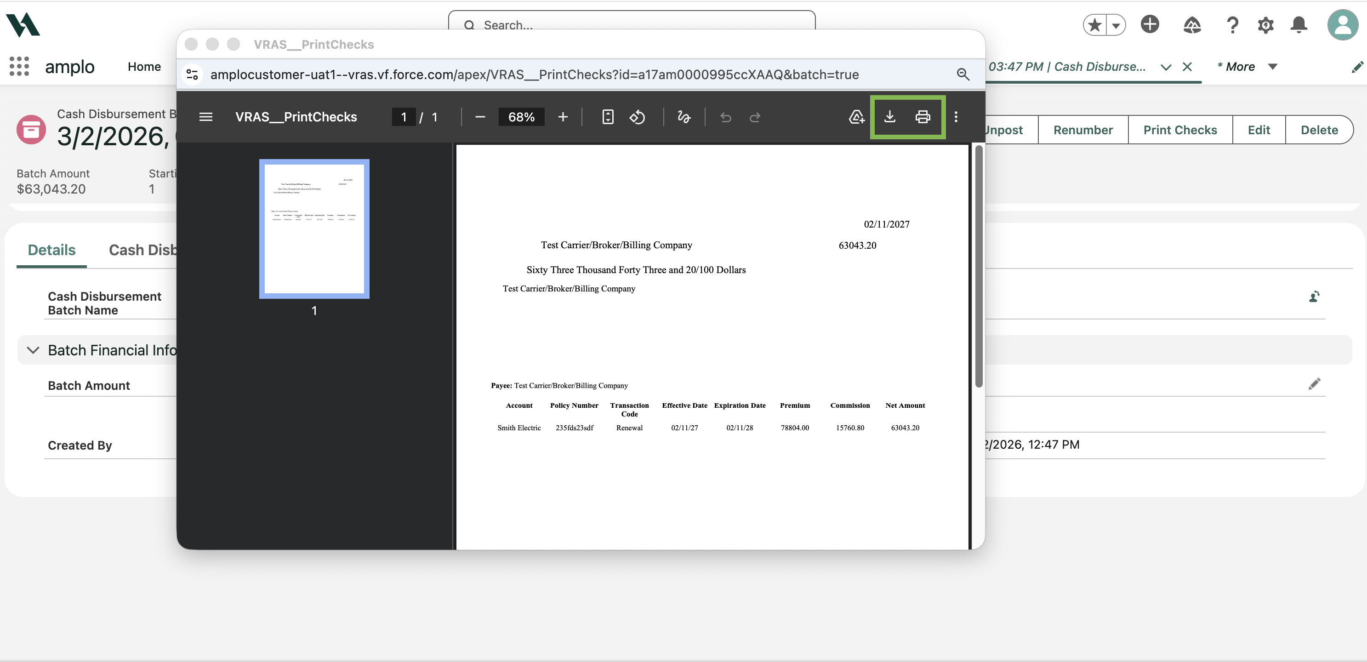
Task: Open the user profile avatar
Action: coord(1342,24)
